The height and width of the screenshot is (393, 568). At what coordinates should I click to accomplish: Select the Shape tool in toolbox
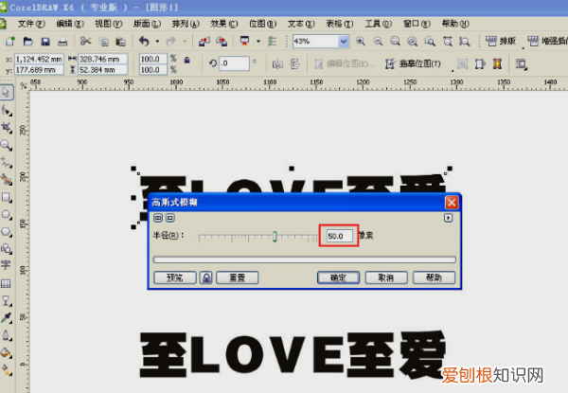point(7,110)
